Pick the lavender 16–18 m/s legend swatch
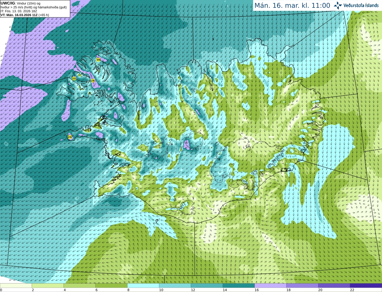382x292 pixels. 271,285
